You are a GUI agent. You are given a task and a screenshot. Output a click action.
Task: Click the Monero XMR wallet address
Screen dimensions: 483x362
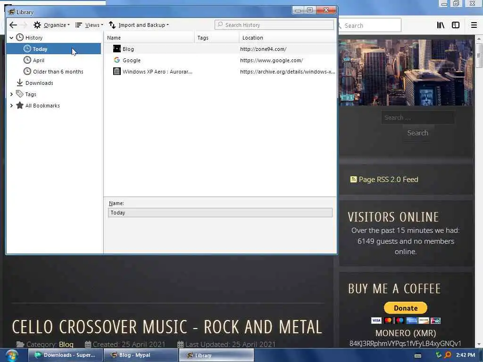[405, 344]
